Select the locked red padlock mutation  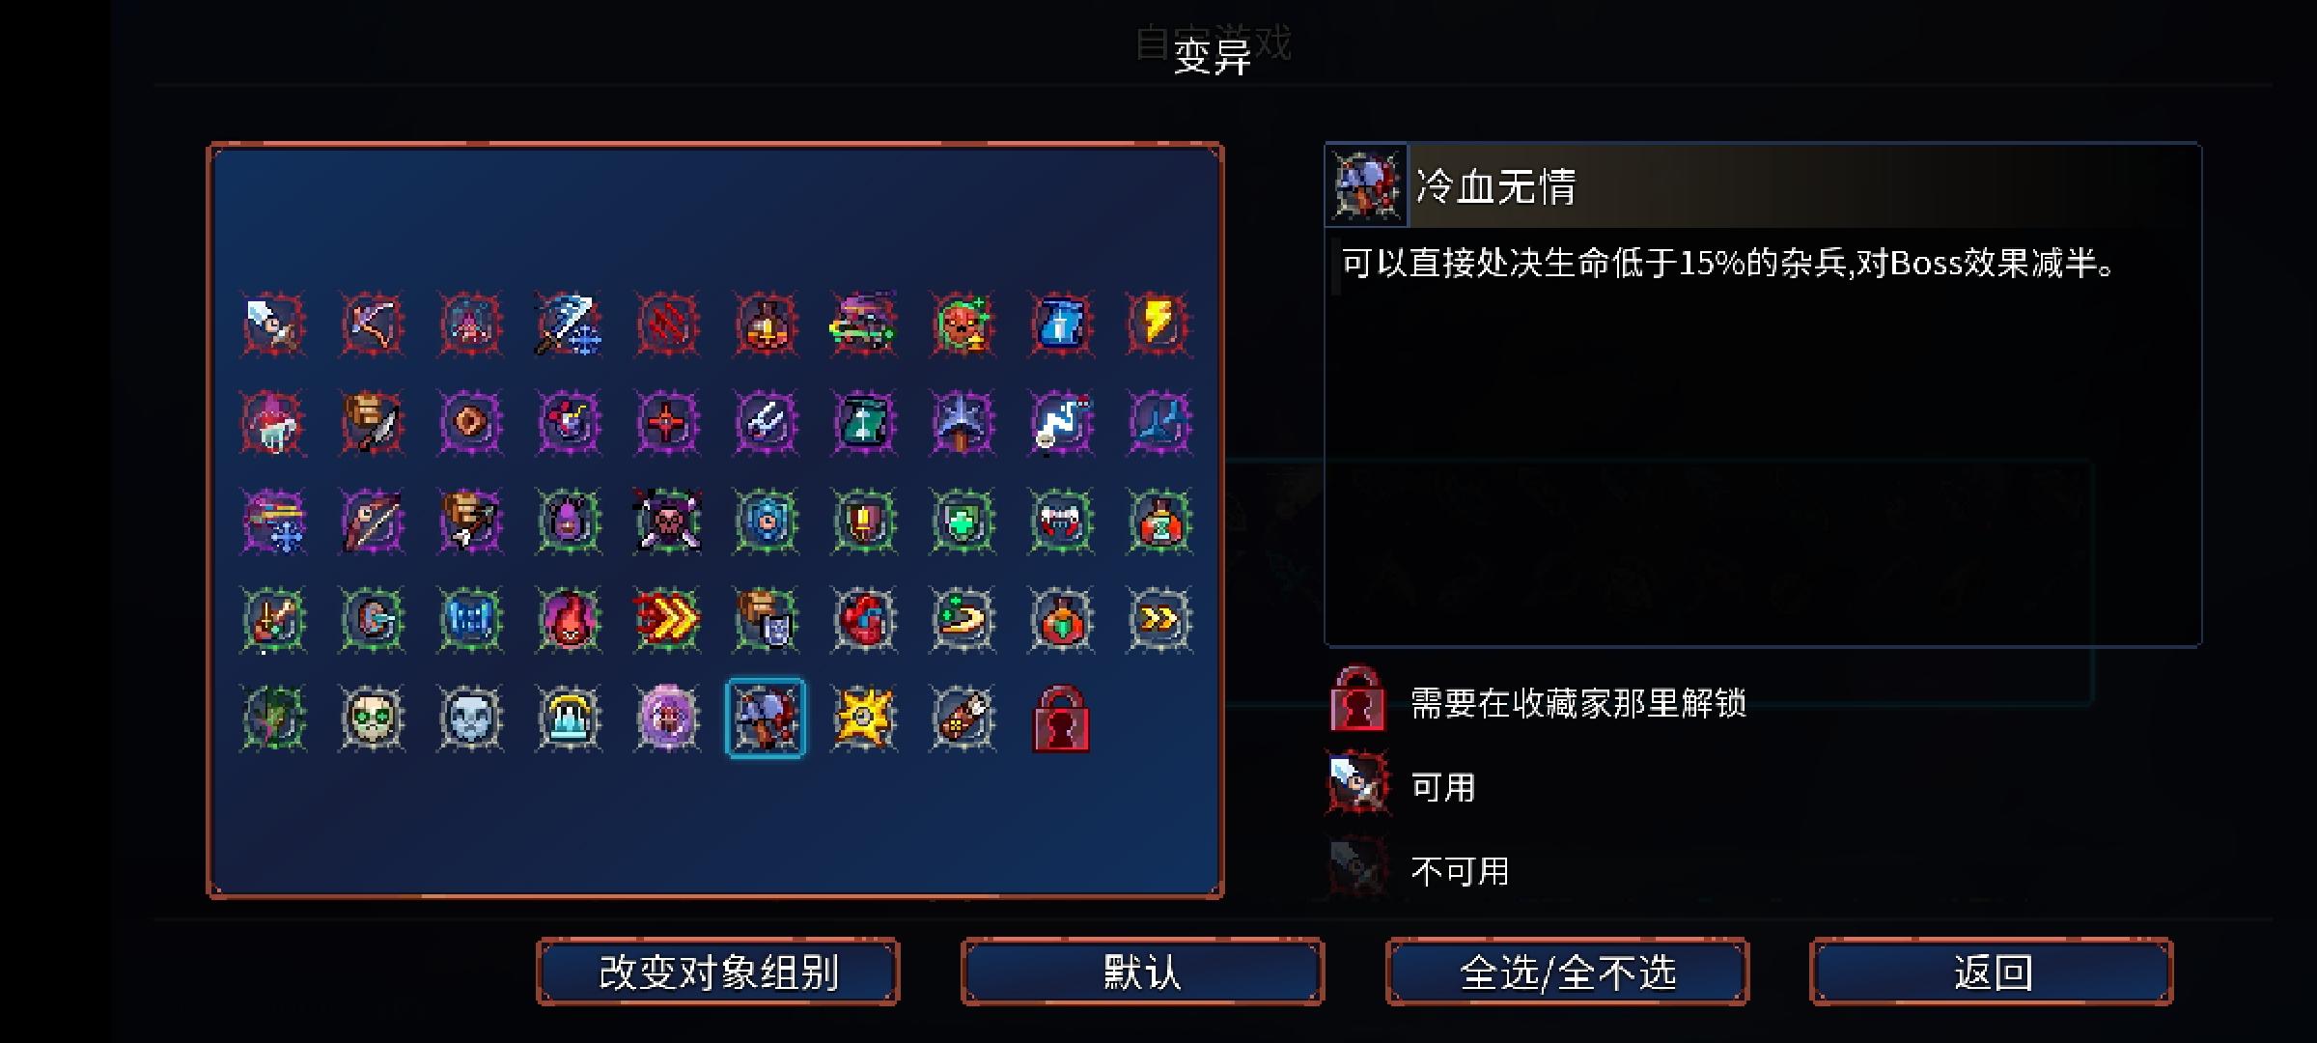(1060, 718)
